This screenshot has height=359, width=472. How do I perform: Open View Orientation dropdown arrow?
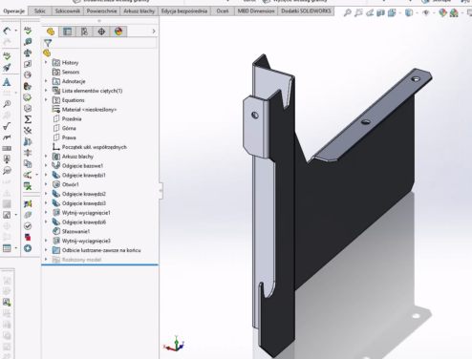400,13
